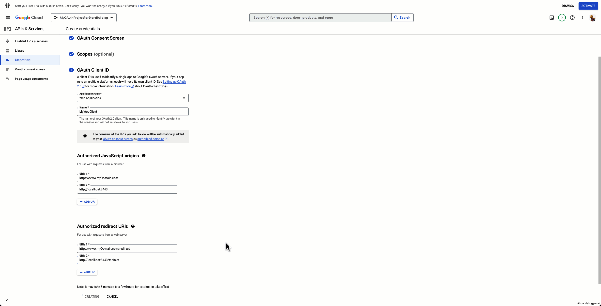
Task: Expand the OAuth Consent Screen step
Action: (100, 38)
